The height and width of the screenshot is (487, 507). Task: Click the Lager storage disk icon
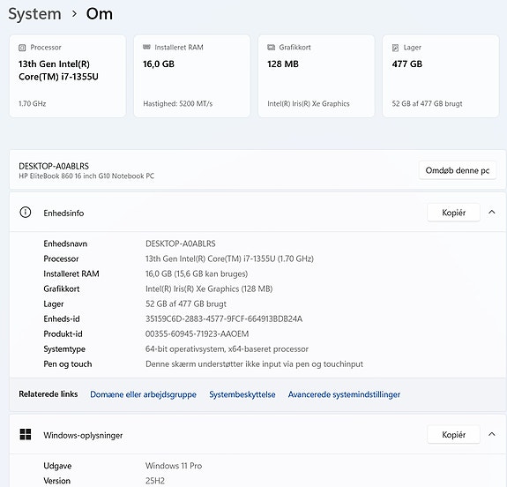(395, 48)
